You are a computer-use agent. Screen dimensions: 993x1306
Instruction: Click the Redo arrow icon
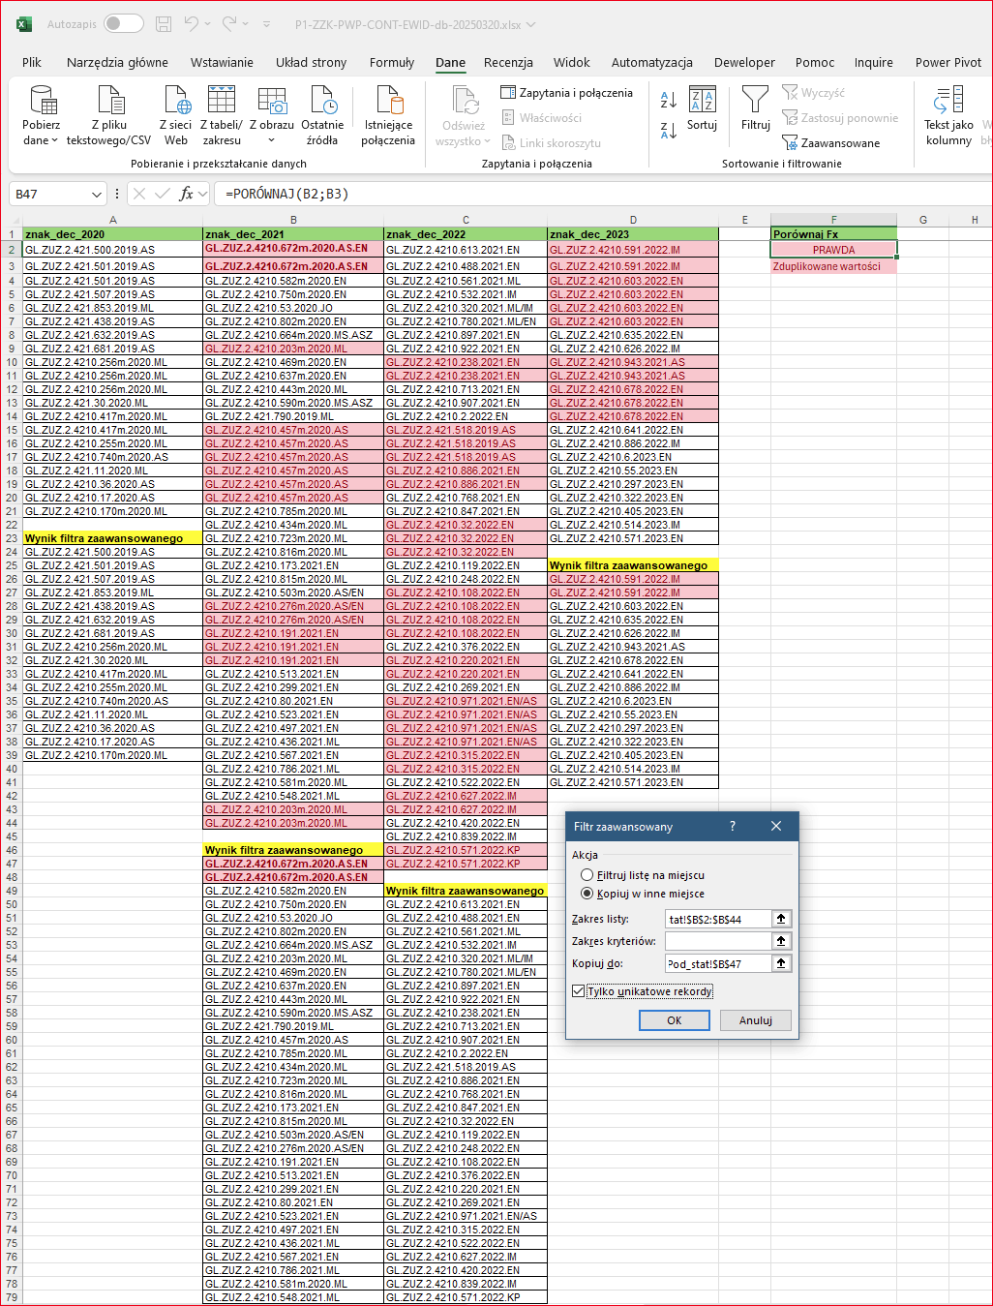(229, 23)
